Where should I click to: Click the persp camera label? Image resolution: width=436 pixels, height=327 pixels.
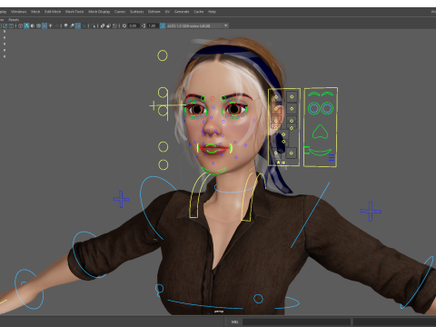pos(219,312)
